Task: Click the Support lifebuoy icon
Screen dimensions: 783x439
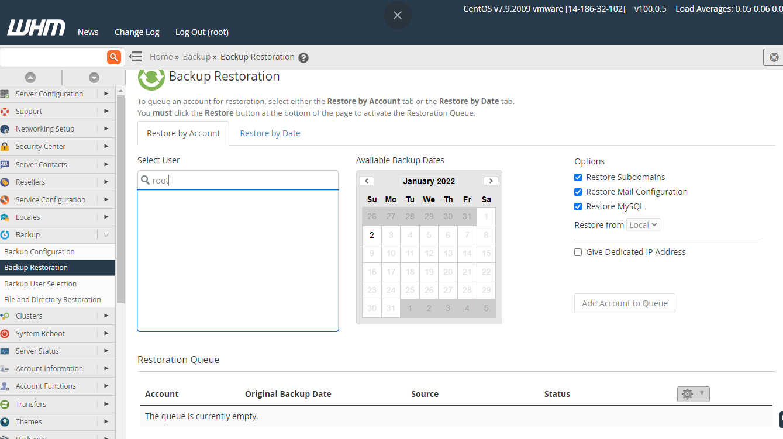Action: (x=5, y=112)
